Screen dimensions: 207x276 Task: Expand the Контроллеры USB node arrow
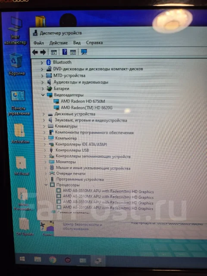point(45,151)
